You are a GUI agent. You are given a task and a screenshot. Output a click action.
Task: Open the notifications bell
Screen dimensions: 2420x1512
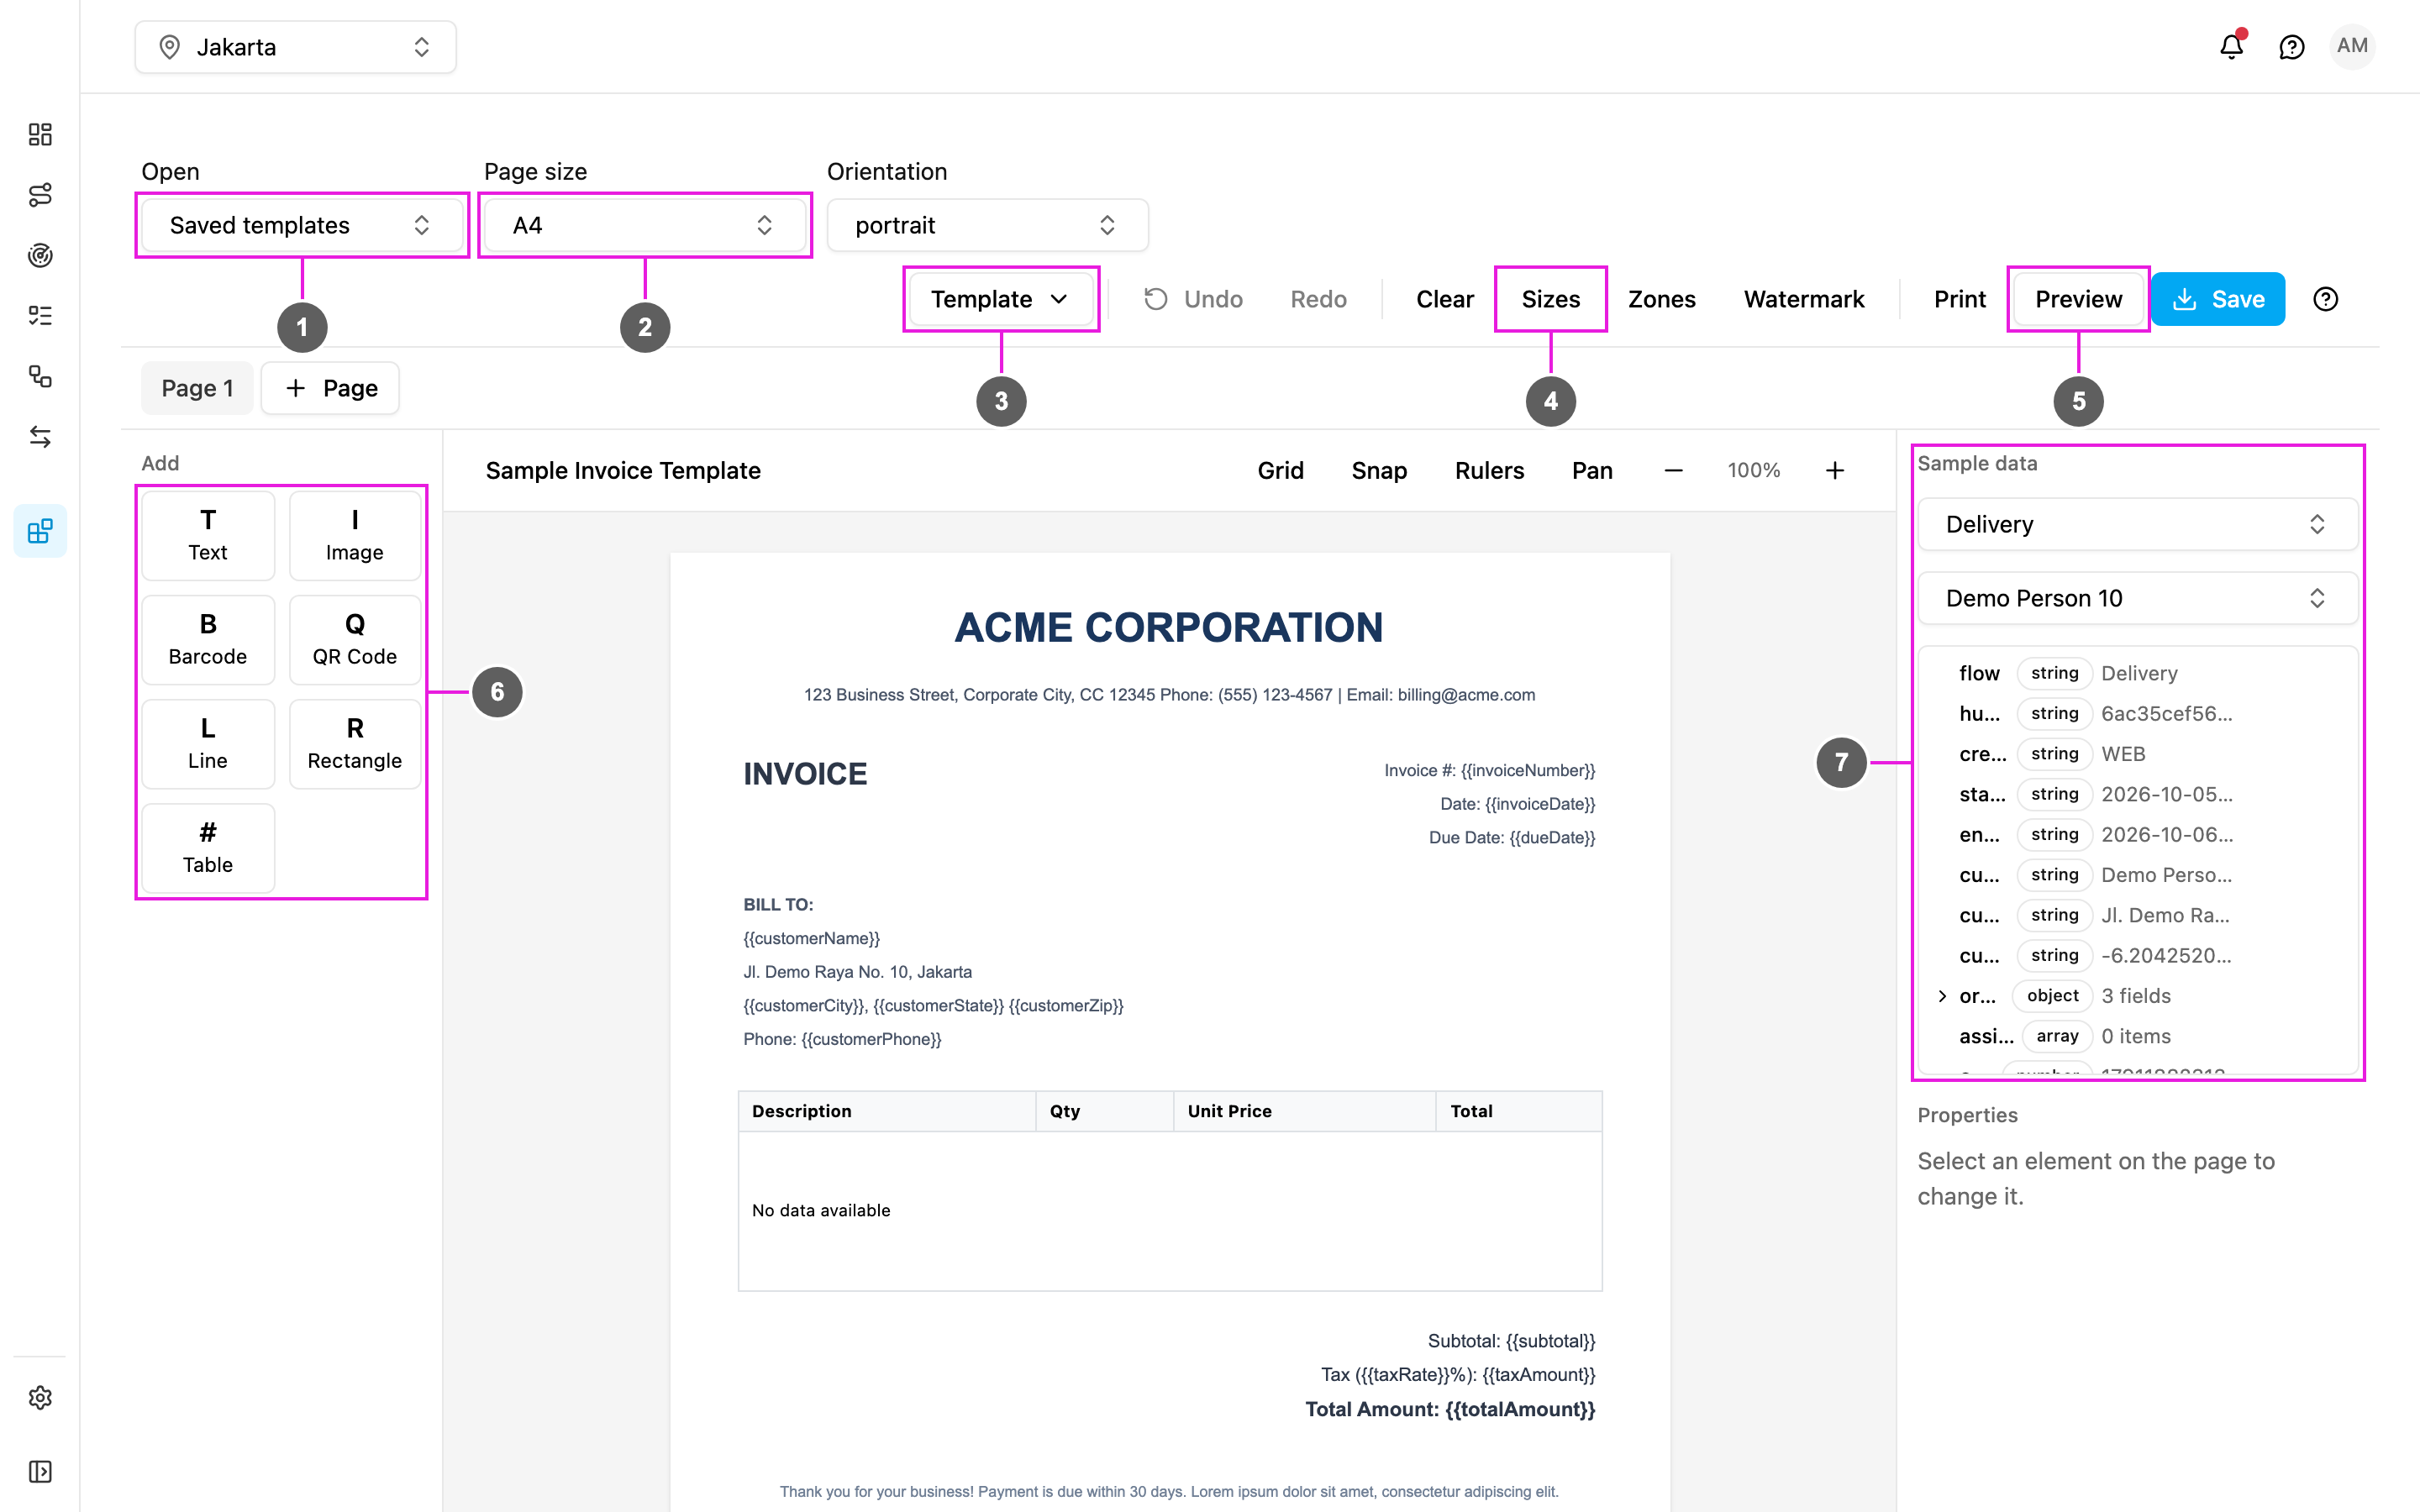[2231, 47]
